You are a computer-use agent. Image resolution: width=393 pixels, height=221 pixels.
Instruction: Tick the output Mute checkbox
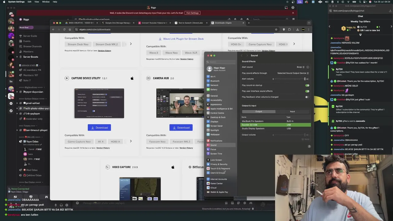pos(302,139)
